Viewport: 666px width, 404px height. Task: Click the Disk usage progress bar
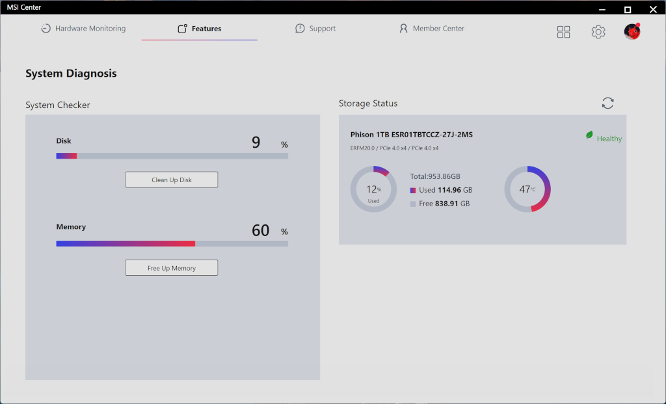pyautogui.click(x=172, y=156)
